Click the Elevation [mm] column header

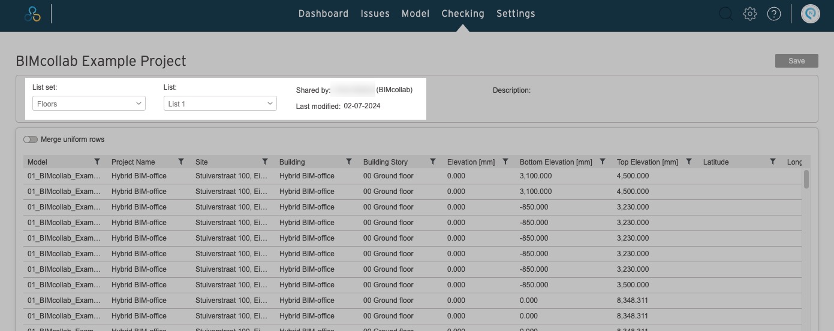point(471,162)
